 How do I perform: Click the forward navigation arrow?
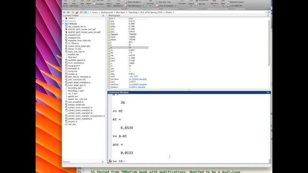tap(68, 12)
